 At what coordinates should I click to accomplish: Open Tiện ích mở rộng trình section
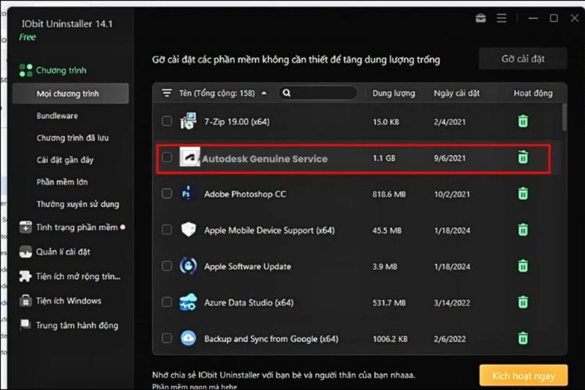(x=78, y=277)
